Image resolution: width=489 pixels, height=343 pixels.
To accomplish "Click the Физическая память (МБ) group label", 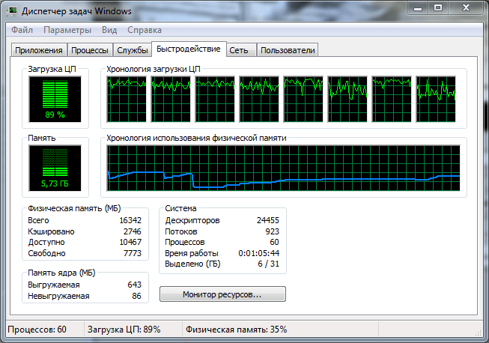I will (74, 208).
